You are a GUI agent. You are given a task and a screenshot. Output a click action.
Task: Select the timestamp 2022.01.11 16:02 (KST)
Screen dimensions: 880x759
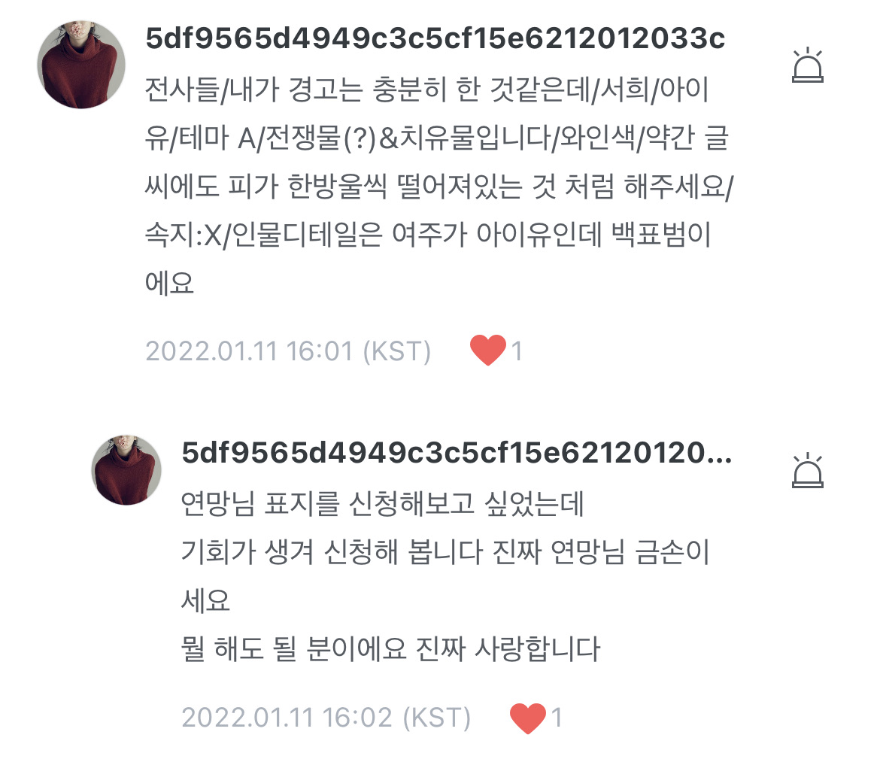click(326, 718)
